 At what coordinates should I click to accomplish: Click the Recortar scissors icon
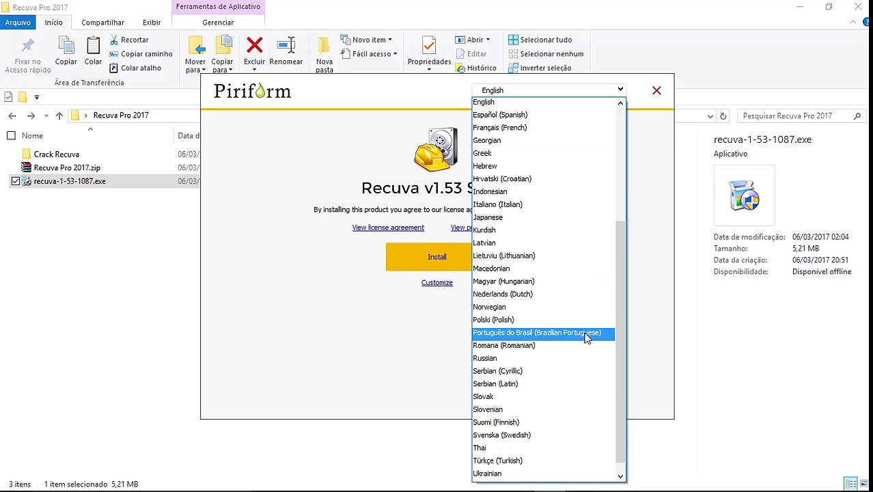point(114,40)
